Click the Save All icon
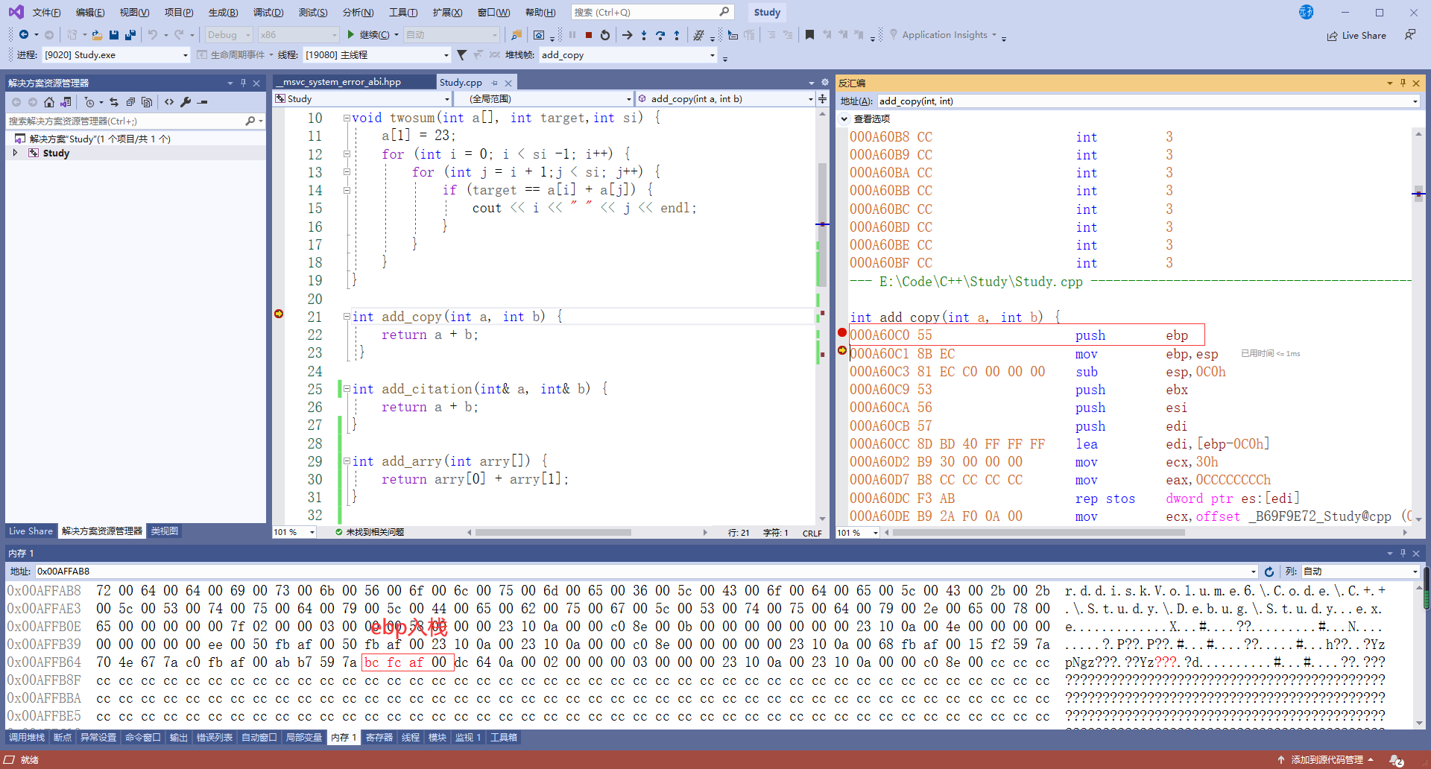Screen dimensions: 1431x769 pyautogui.click(x=130, y=35)
